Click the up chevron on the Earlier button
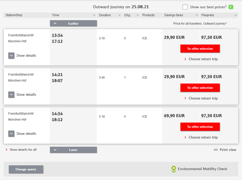The width and height of the screenshot is (242, 180). (x=55, y=23)
